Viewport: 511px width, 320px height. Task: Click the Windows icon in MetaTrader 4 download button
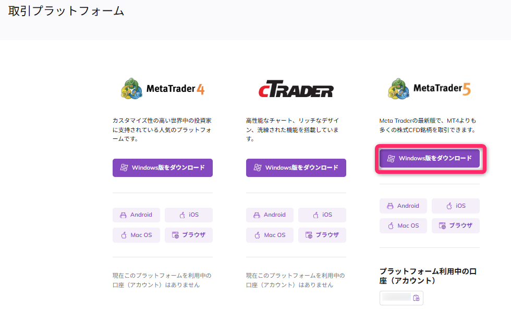click(124, 168)
